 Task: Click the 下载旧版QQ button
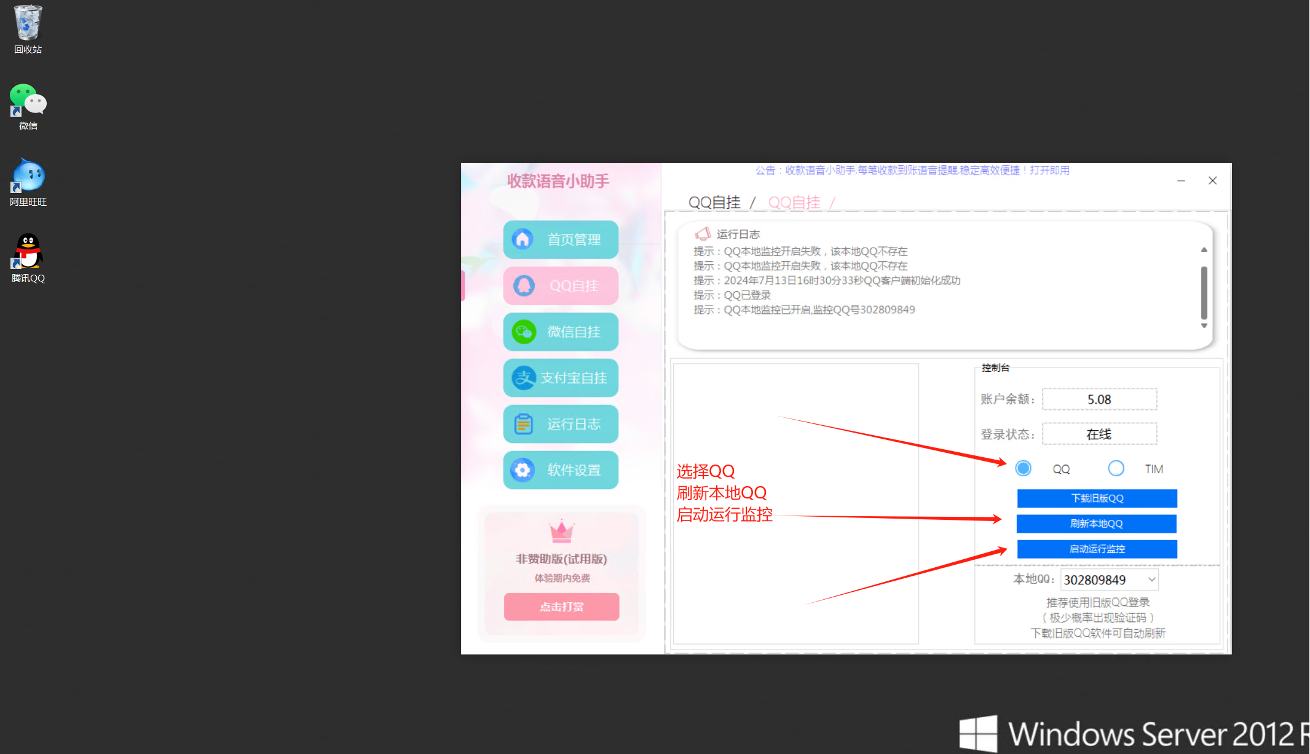tap(1097, 498)
